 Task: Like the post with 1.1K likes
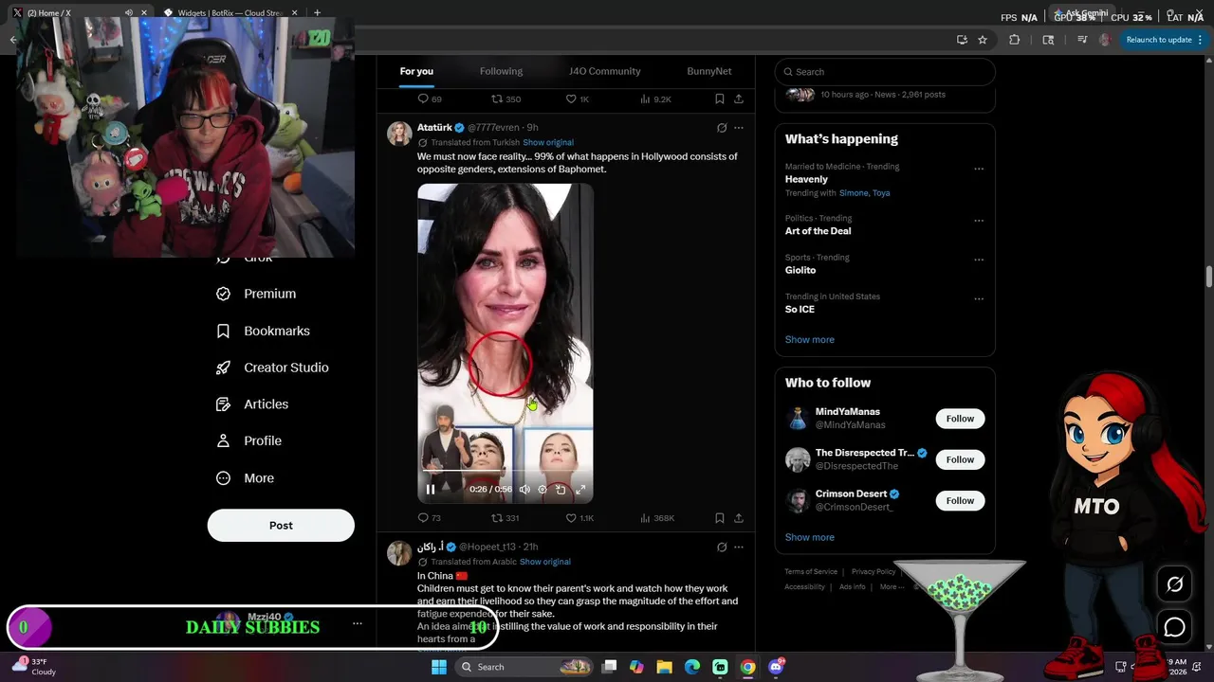click(x=579, y=518)
